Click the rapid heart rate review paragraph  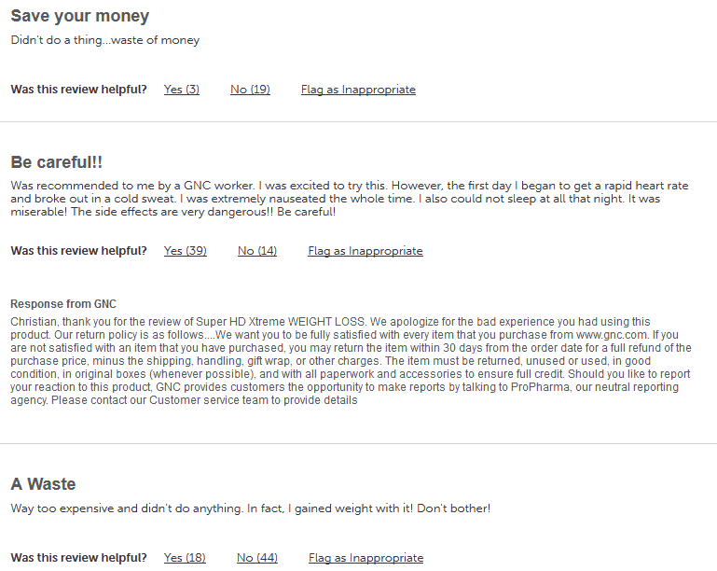point(350,199)
